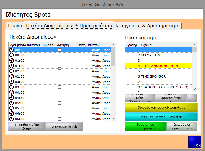This screenshot has height=151, width=205.
Task: Click yellow Ορισμός σαν ανακοίνωση ώρας button
Action: (x=161, y=107)
